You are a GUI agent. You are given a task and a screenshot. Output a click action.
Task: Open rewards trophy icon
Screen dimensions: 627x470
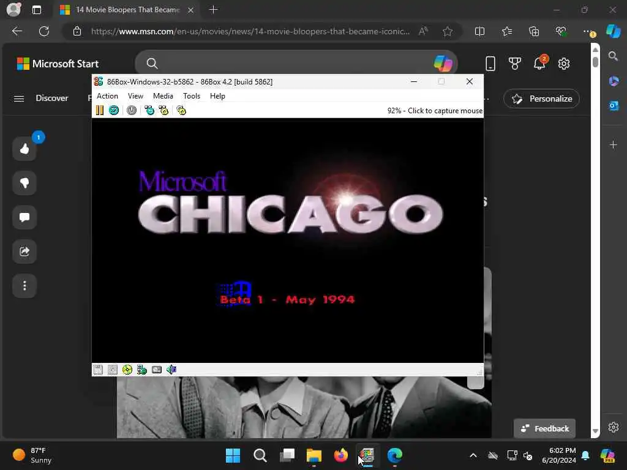(x=514, y=64)
